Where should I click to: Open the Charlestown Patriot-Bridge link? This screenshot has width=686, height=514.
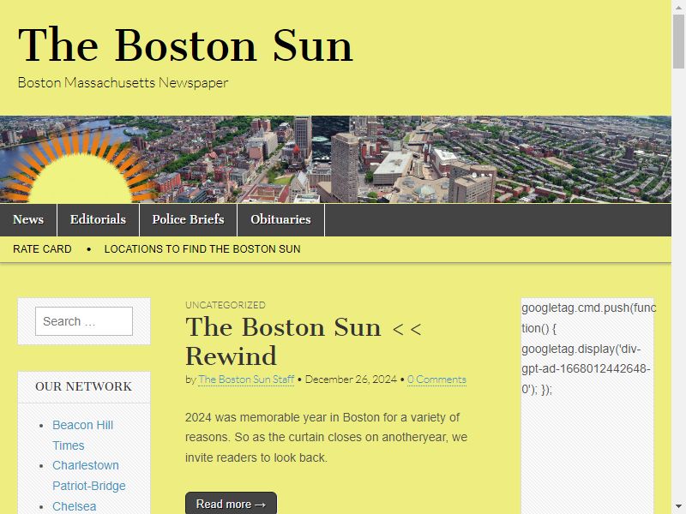[89, 475]
